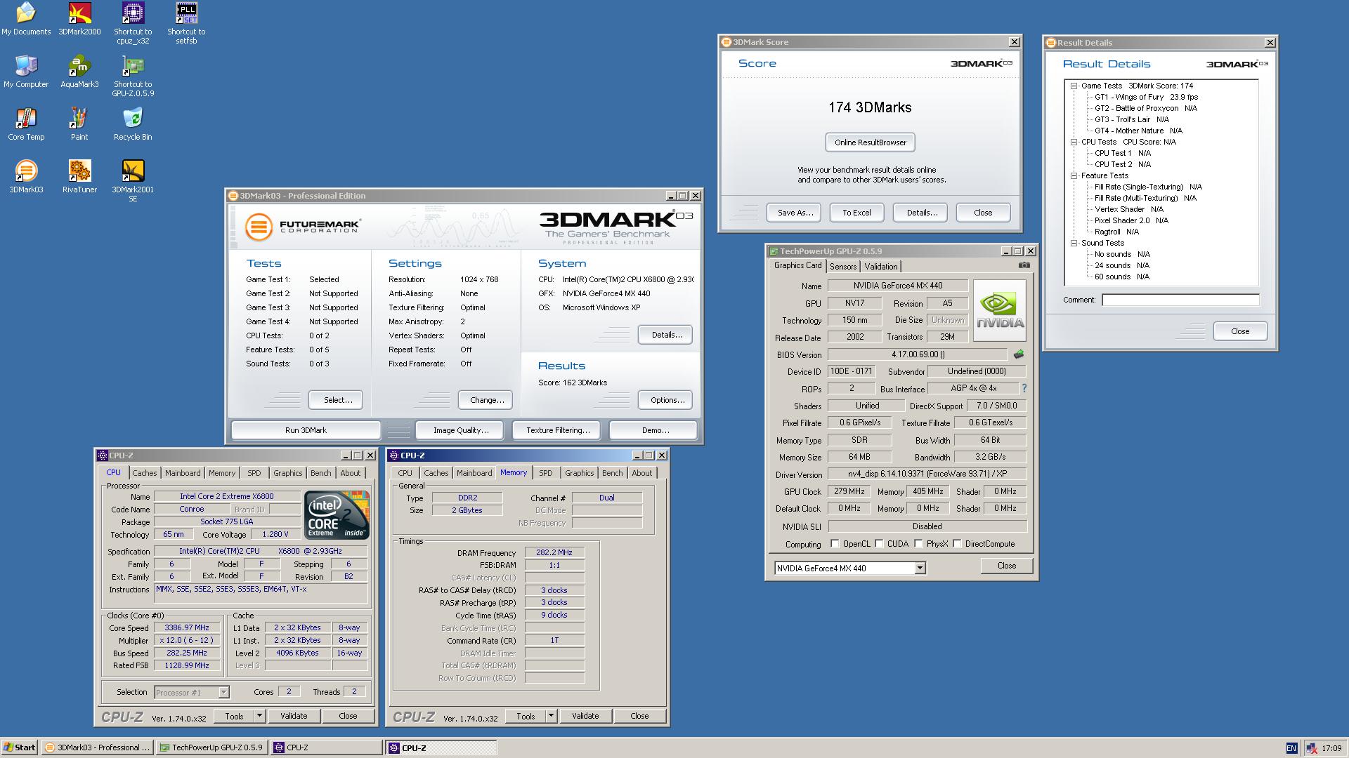Screen dimensions: 1349x758
Task: Toggle the OpenCL checkbox
Action: 835,544
